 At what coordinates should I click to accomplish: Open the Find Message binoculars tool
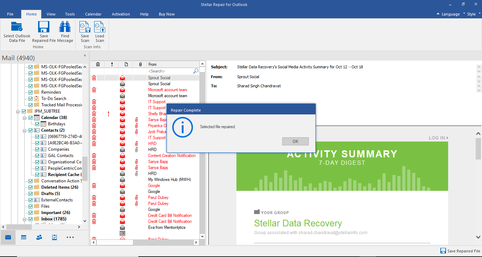pos(65,27)
